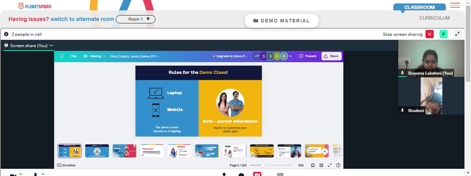
Task: Select slide 2 thumbnail
Action: click(97, 151)
